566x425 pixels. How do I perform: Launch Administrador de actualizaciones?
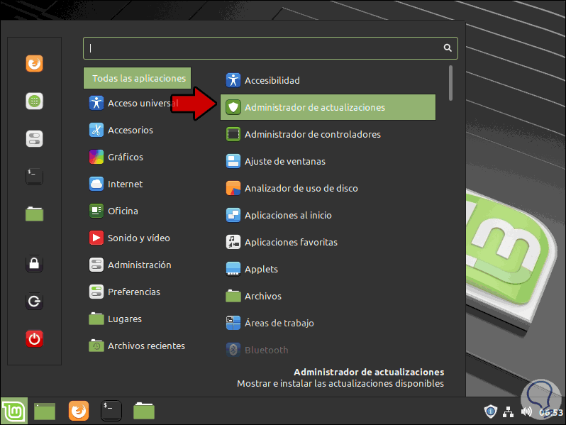328,107
